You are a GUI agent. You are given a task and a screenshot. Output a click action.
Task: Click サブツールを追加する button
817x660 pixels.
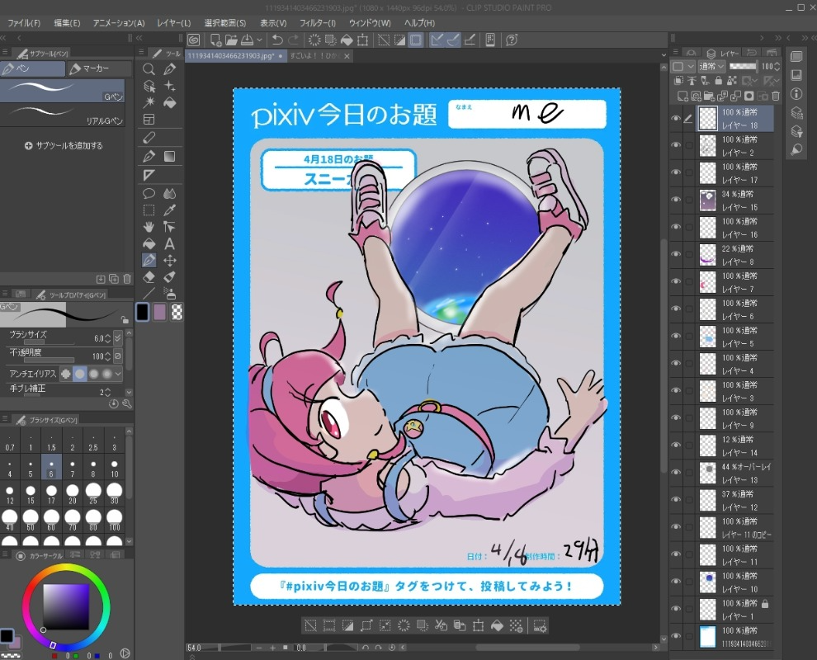point(64,145)
